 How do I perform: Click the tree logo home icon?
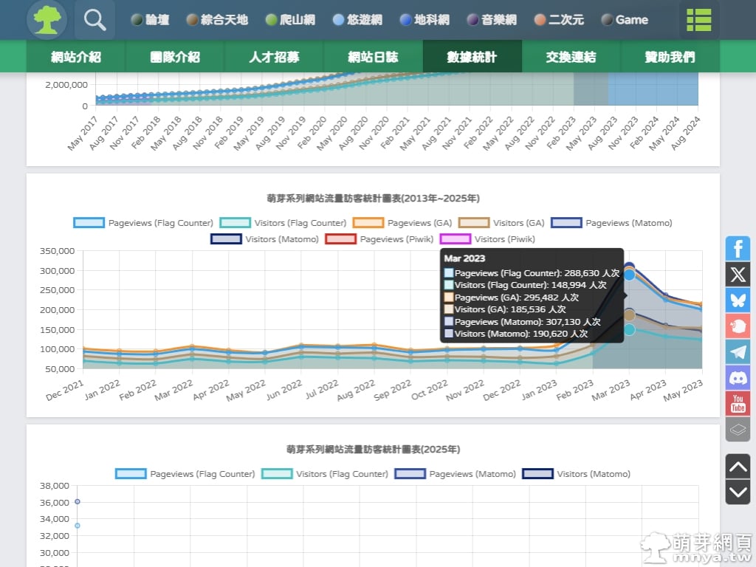click(x=47, y=20)
